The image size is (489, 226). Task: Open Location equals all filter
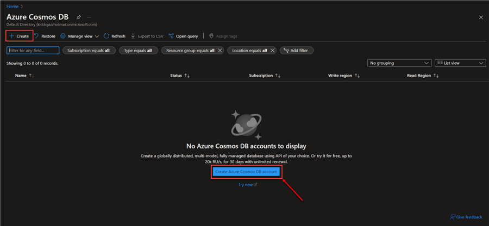(249, 51)
